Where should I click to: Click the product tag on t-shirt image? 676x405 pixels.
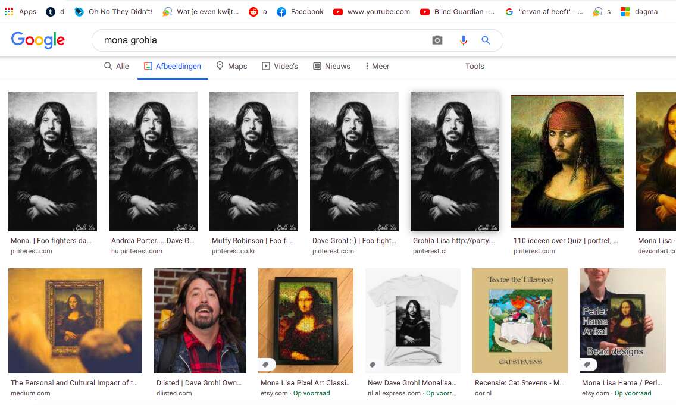(373, 365)
